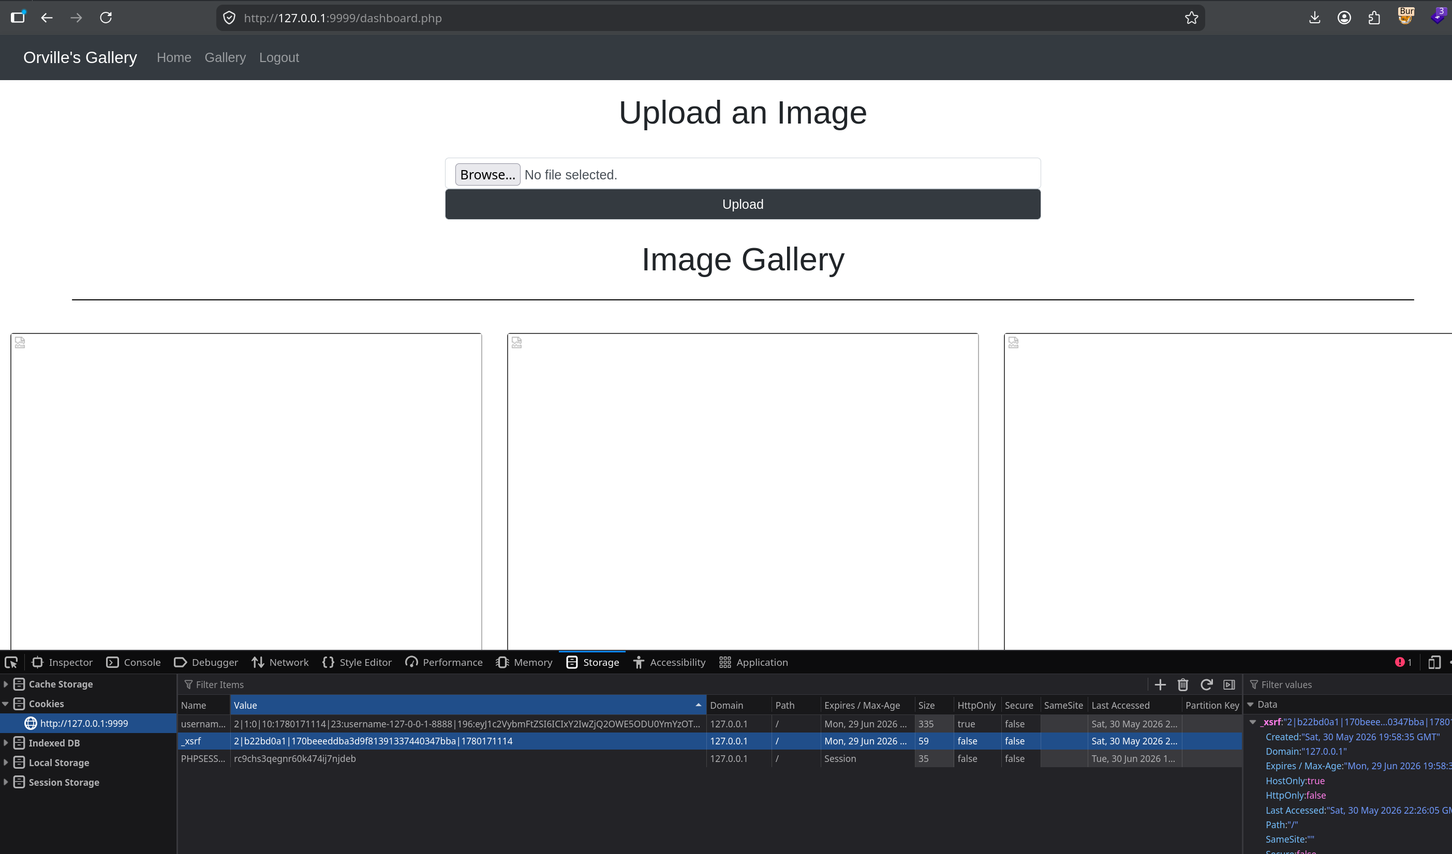Click the broken image icon in second gallery card

[x=517, y=343]
